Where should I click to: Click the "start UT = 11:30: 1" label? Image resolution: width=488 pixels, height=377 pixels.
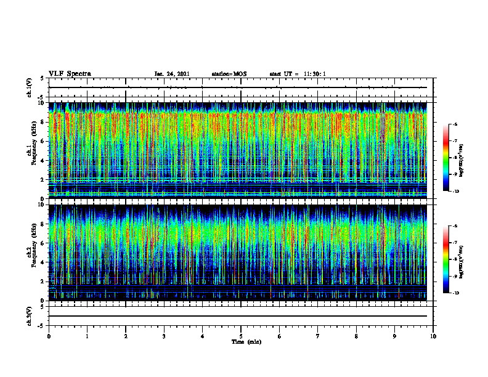pyautogui.click(x=298, y=74)
